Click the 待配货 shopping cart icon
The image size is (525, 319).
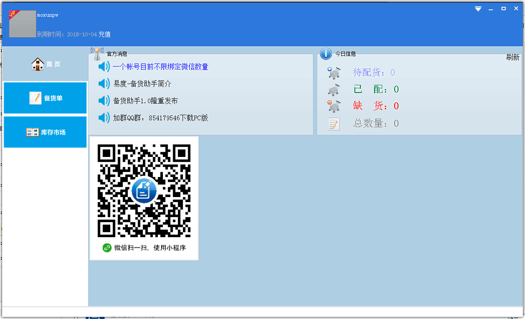click(334, 72)
